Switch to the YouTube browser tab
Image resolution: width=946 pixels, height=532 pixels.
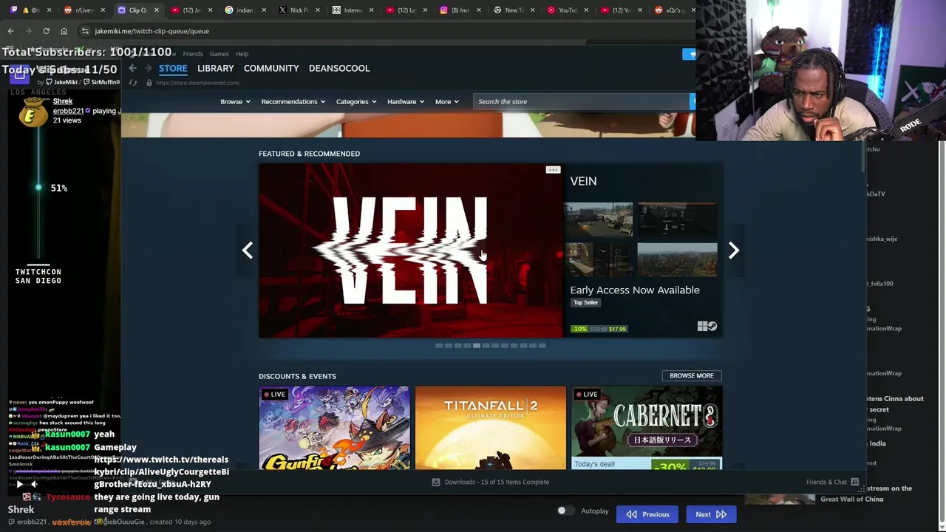[568, 10]
